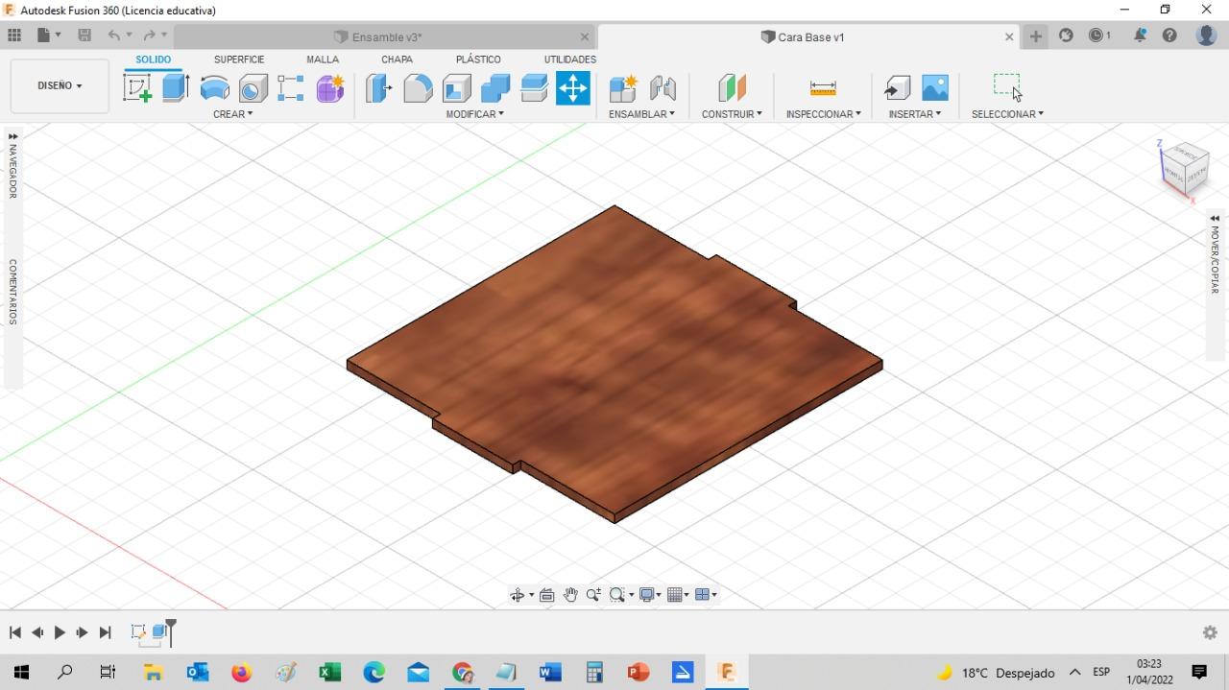The height and width of the screenshot is (690, 1229).
Task: Expand the SELECCIONAR menu
Action: 1007,113
